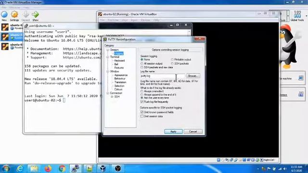Toggle Omit known password fields checkbox
This screenshot has width=308, height=173.
[x=142, y=112]
